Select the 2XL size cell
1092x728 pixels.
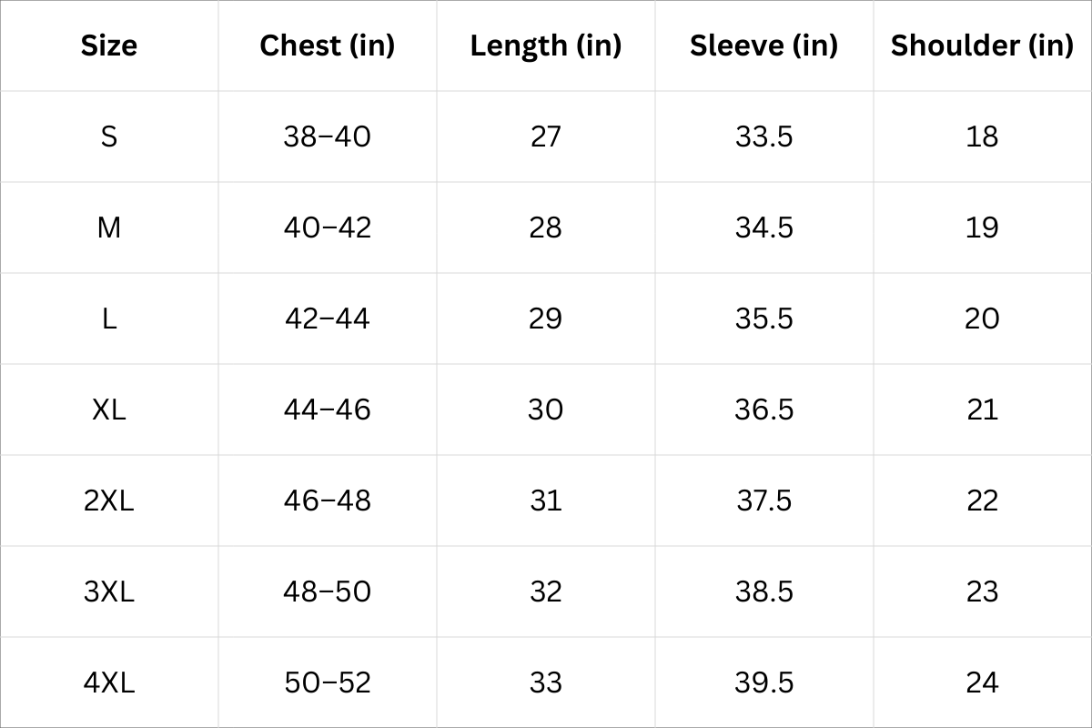109,500
